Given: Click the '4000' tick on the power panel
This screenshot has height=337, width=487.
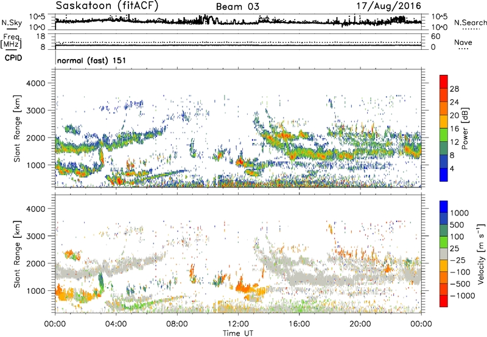Looking at the screenshot, I should click(35, 83).
